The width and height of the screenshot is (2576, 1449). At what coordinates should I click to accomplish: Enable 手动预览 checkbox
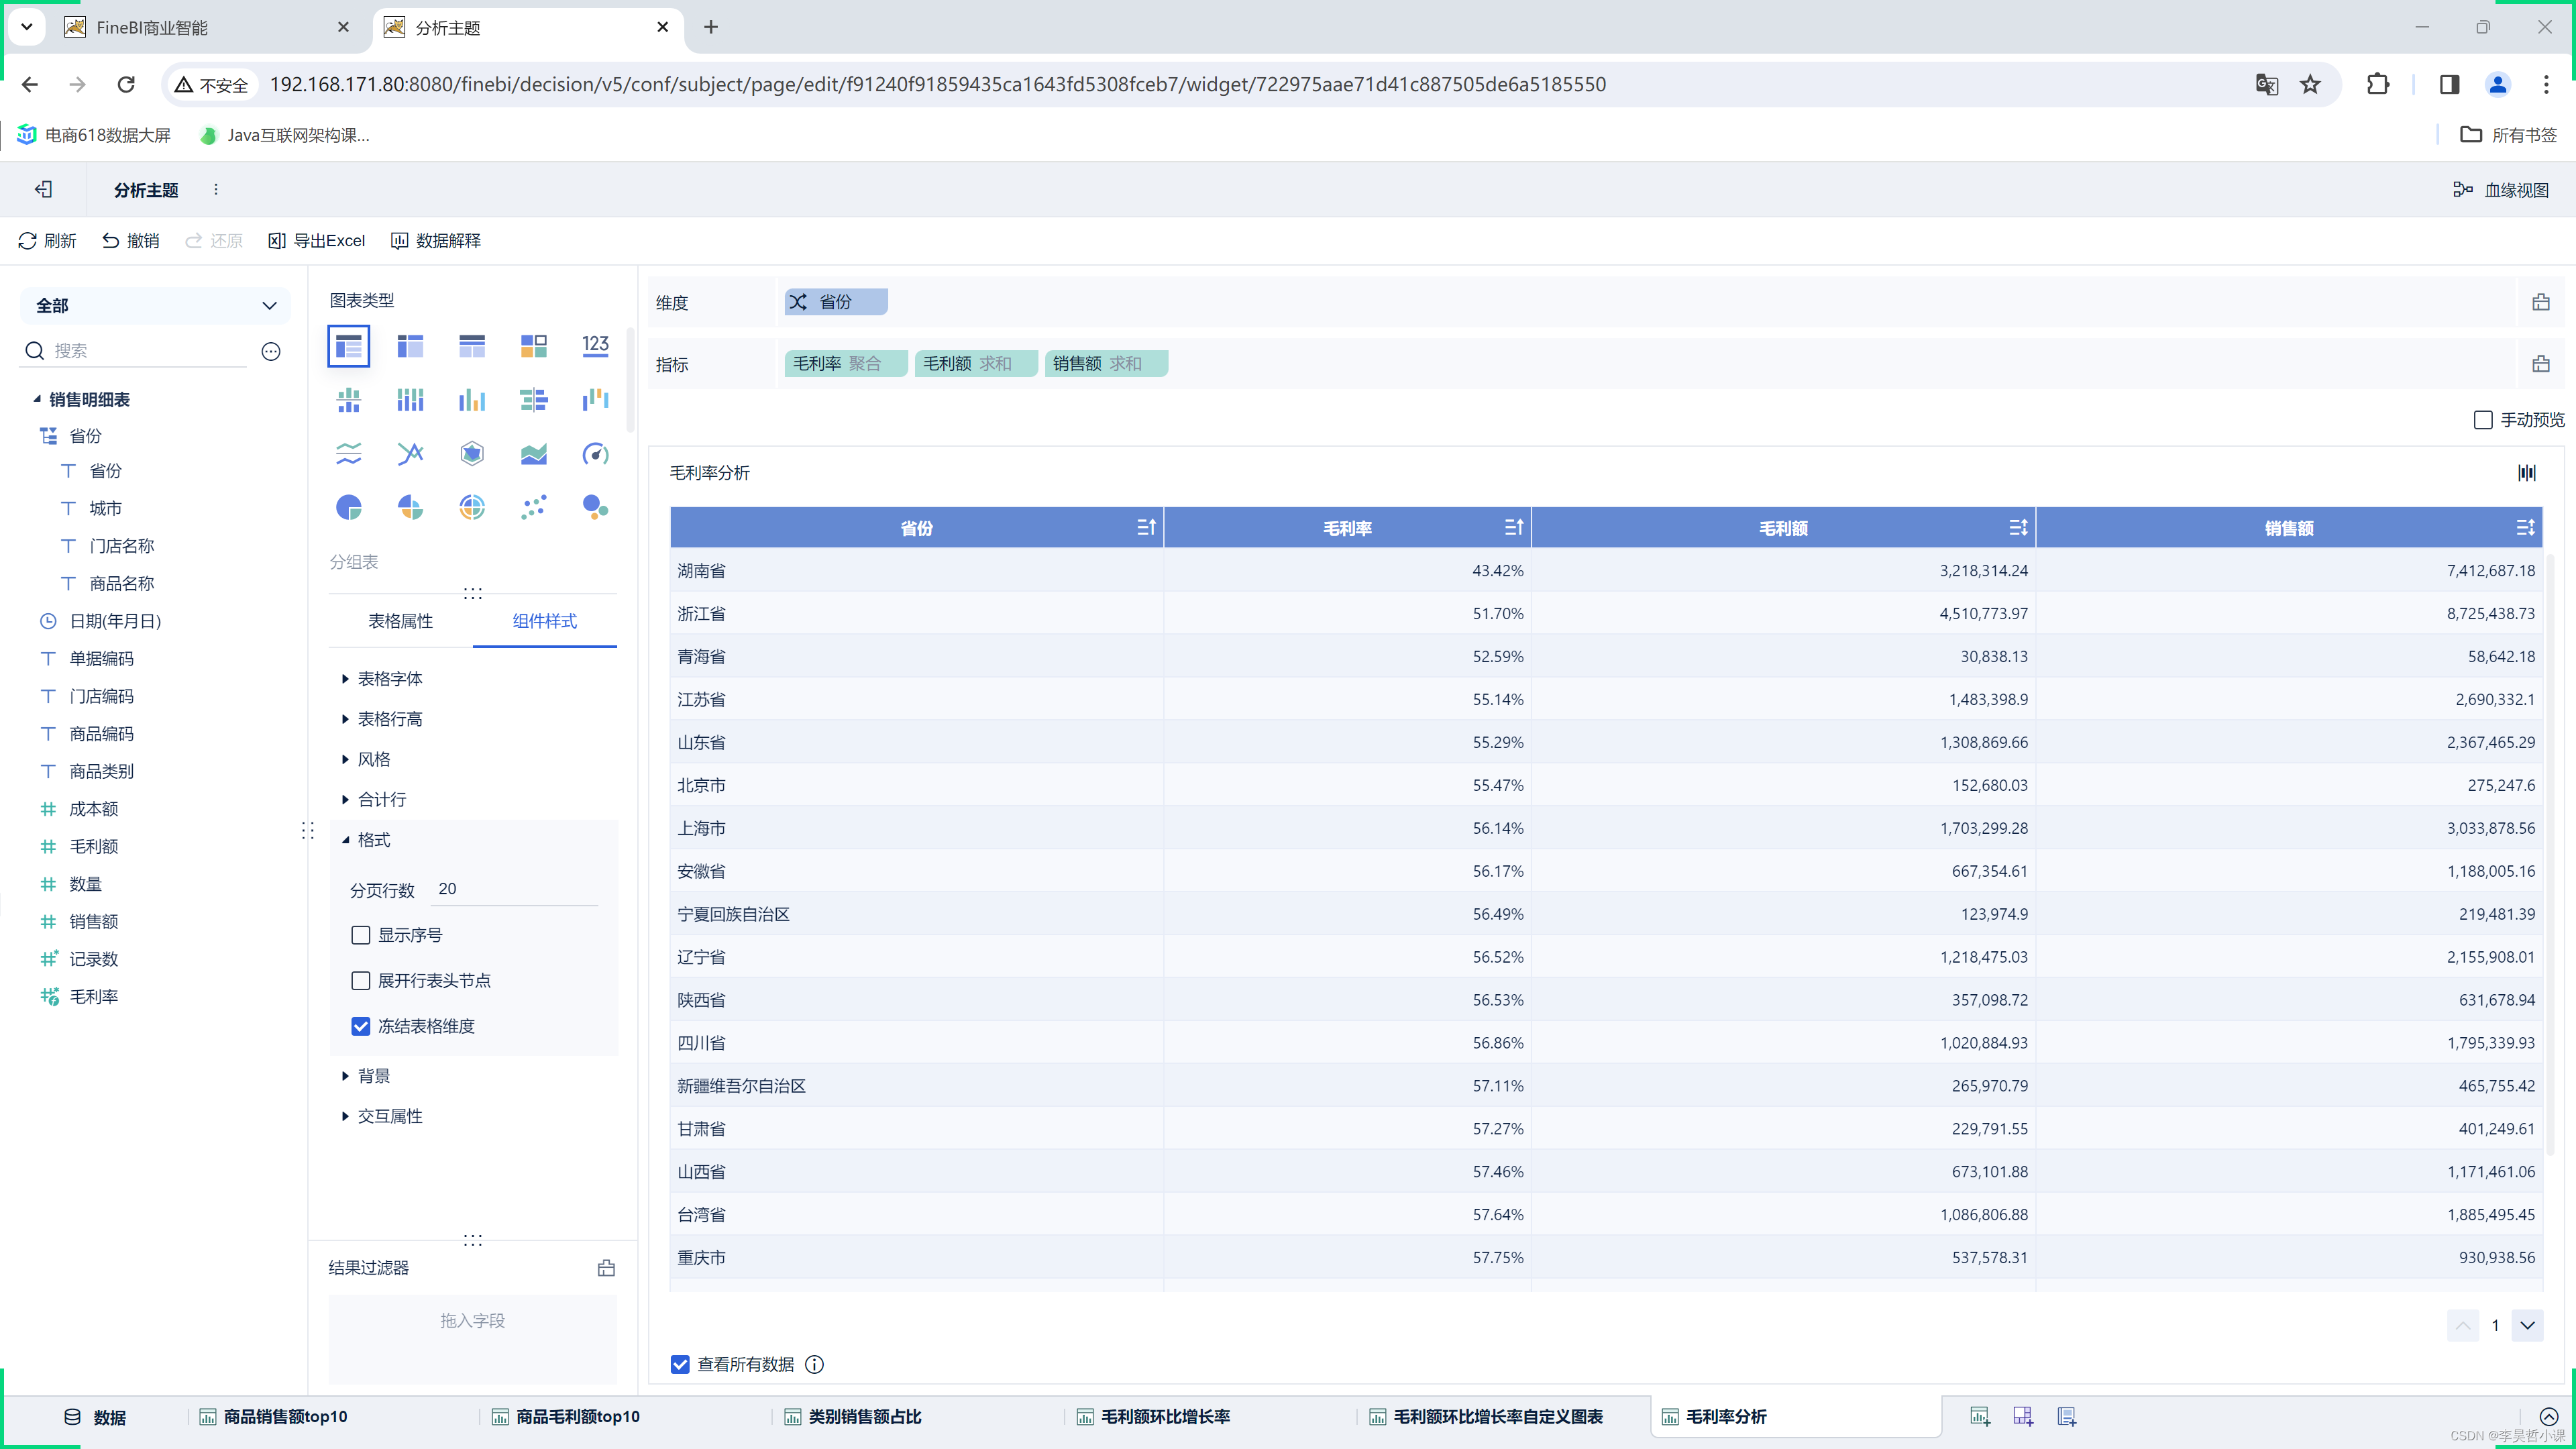tap(2483, 420)
